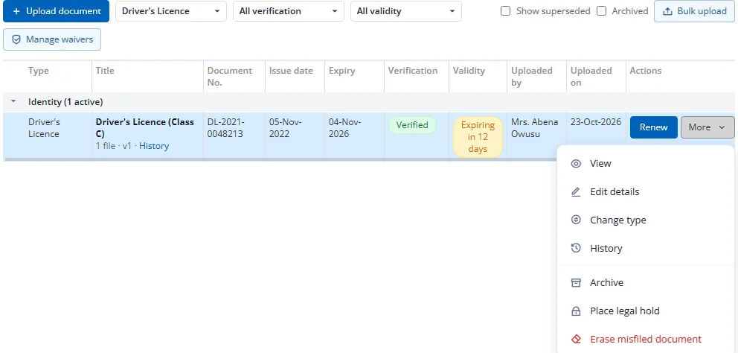This screenshot has height=353, width=738.
Task: Click the Change type swap icon
Action: click(x=576, y=220)
